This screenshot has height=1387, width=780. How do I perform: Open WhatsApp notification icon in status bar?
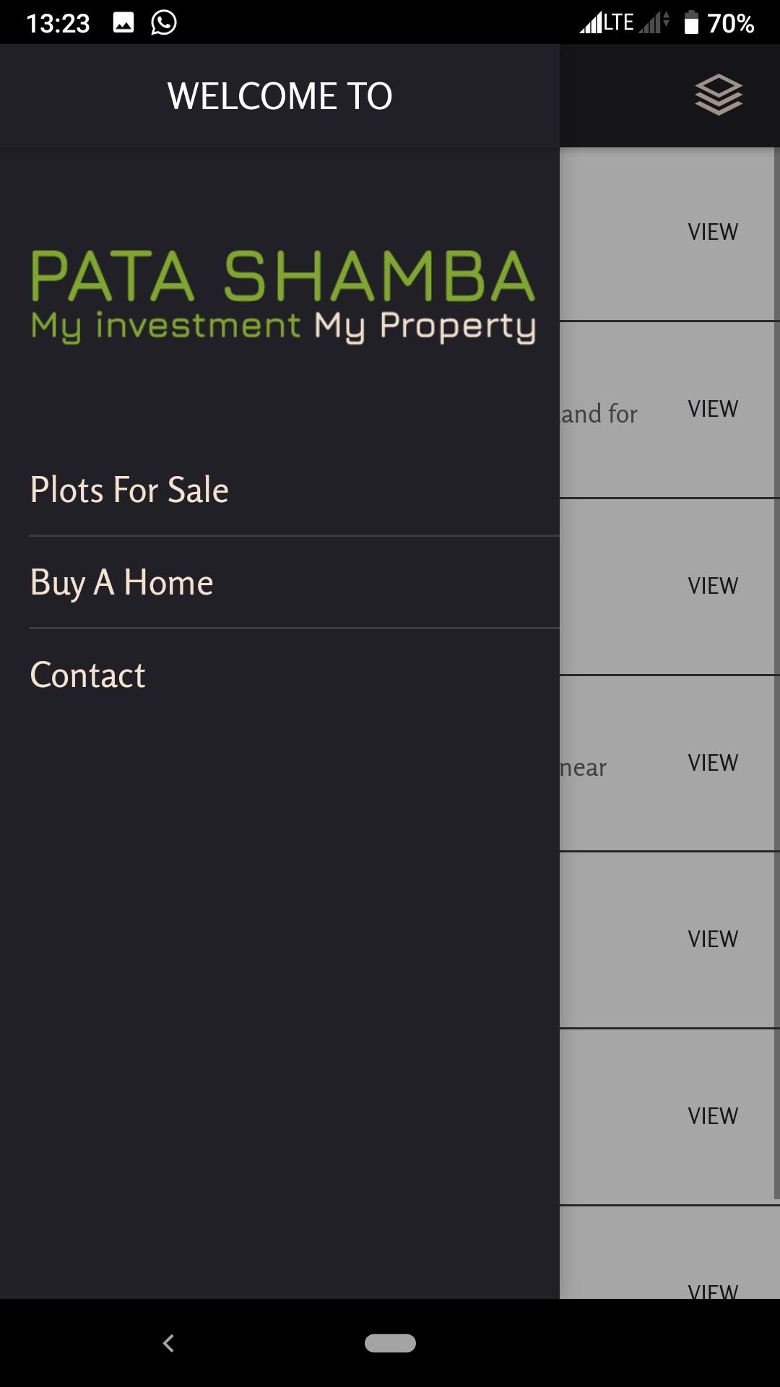[164, 22]
